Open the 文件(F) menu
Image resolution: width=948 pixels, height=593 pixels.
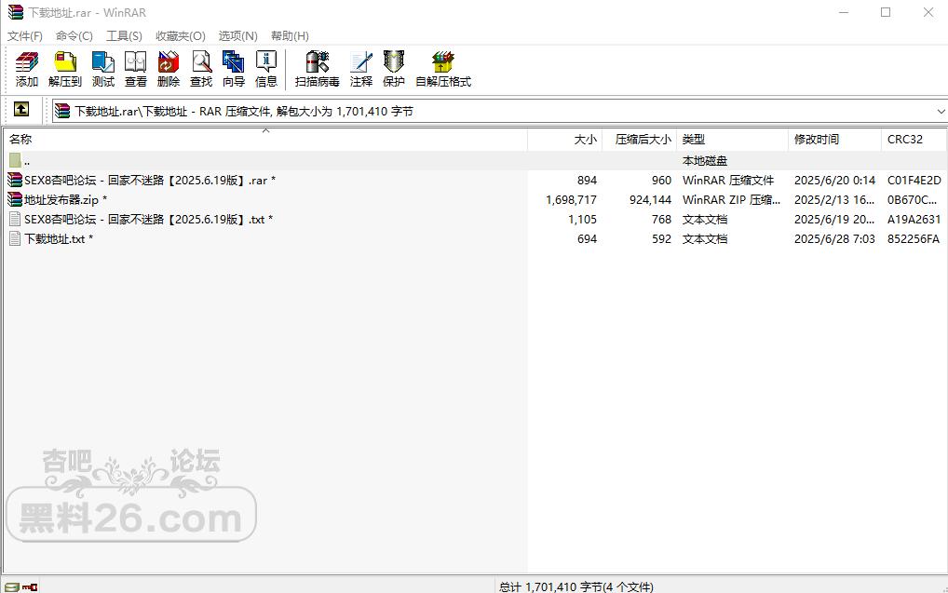coord(25,35)
